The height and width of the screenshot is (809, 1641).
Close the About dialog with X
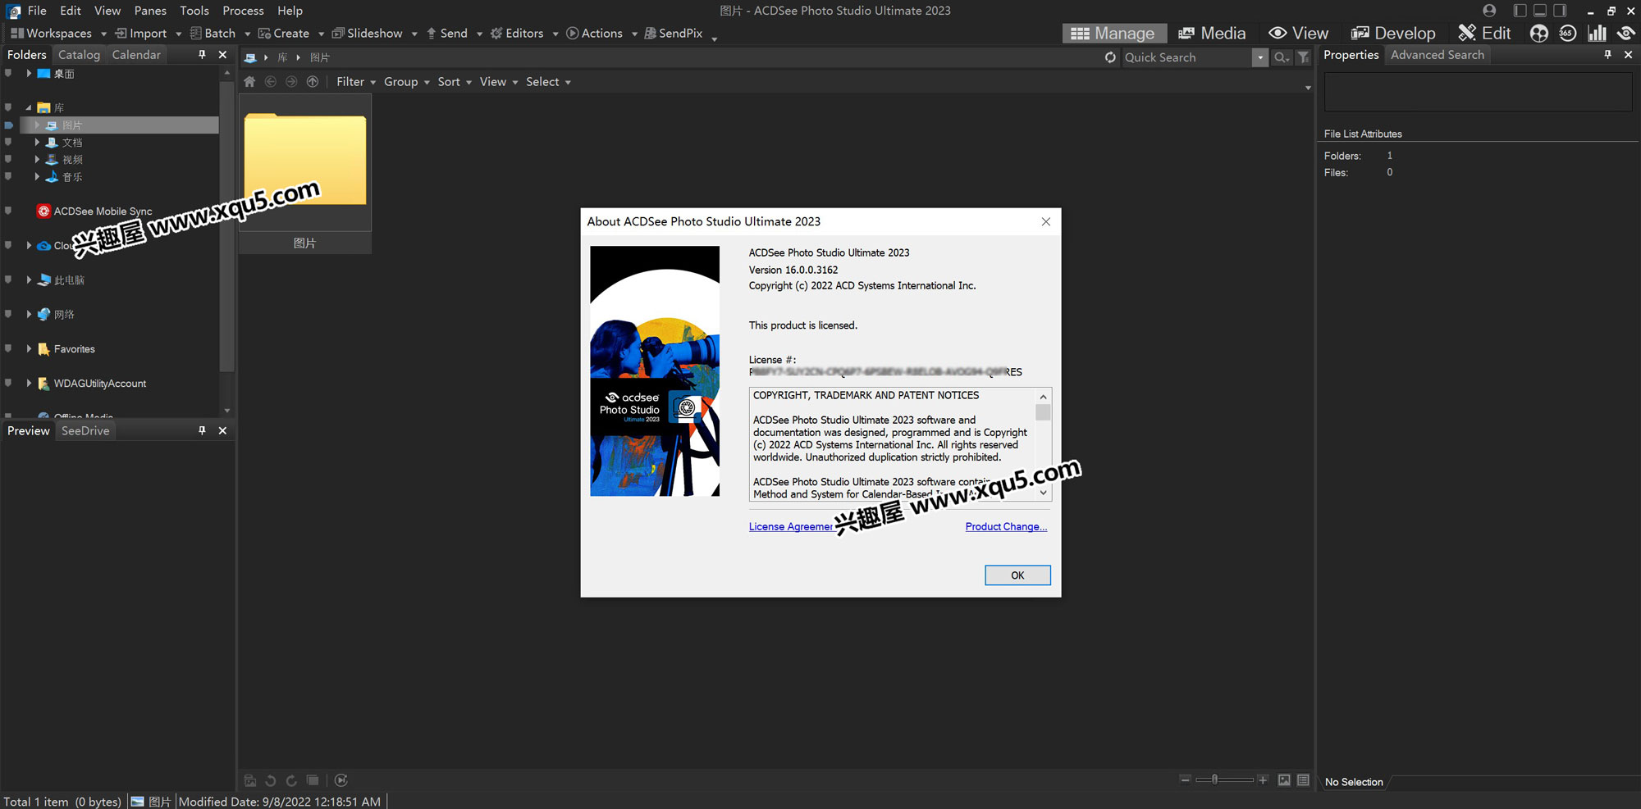coord(1045,221)
